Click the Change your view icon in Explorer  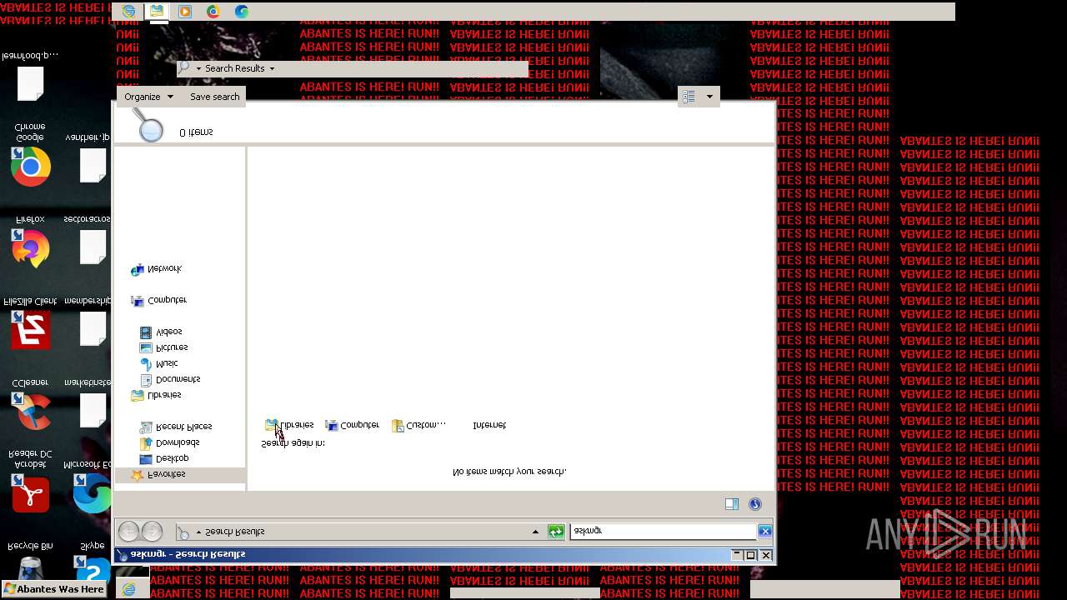point(689,97)
